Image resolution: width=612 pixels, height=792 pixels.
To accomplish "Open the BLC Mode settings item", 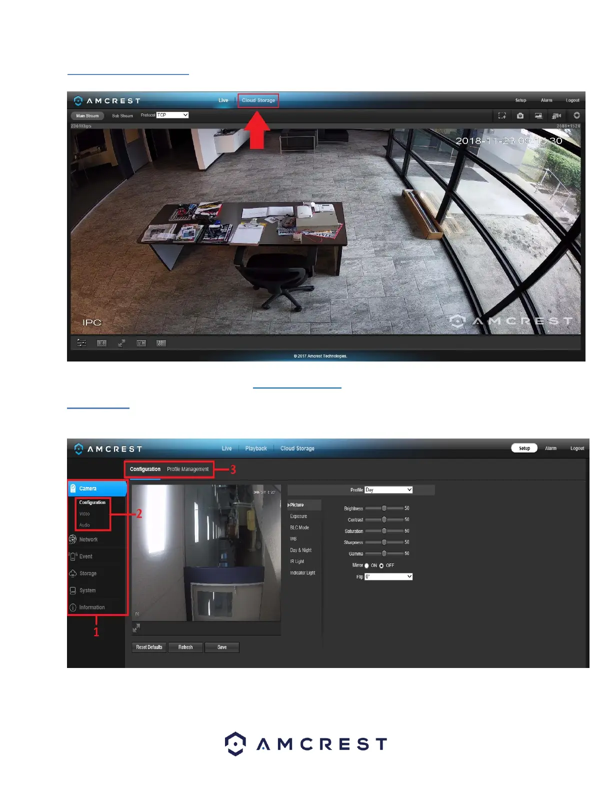I will (299, 527).
